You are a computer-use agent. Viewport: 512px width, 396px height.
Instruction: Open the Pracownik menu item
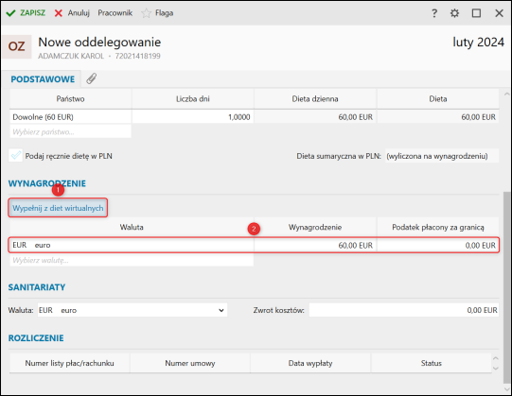click(x=115, y=13)
